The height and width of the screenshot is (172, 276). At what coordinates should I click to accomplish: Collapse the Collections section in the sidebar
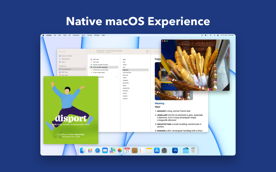click(85, 66)
